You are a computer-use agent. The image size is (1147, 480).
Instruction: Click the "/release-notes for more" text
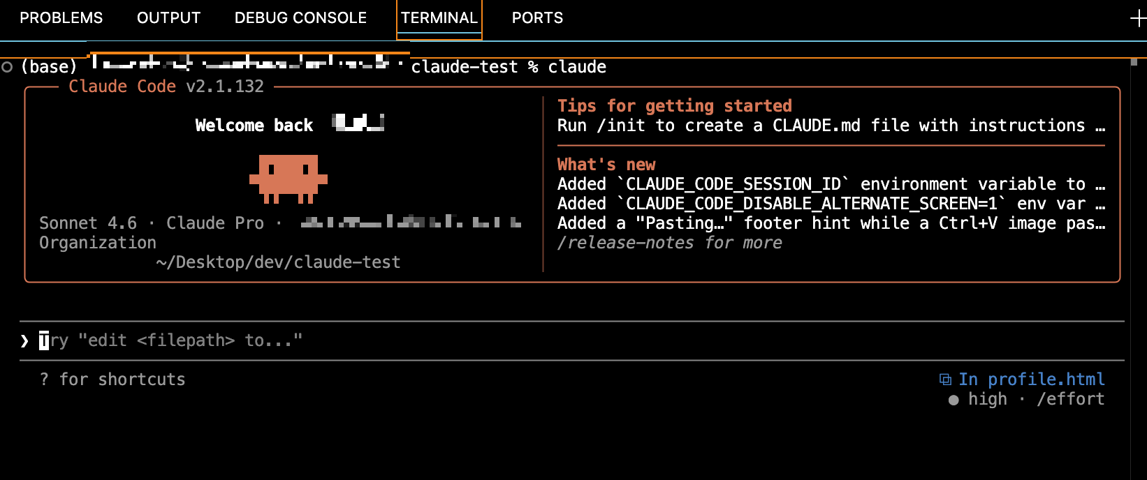click(x=669, y=243)
